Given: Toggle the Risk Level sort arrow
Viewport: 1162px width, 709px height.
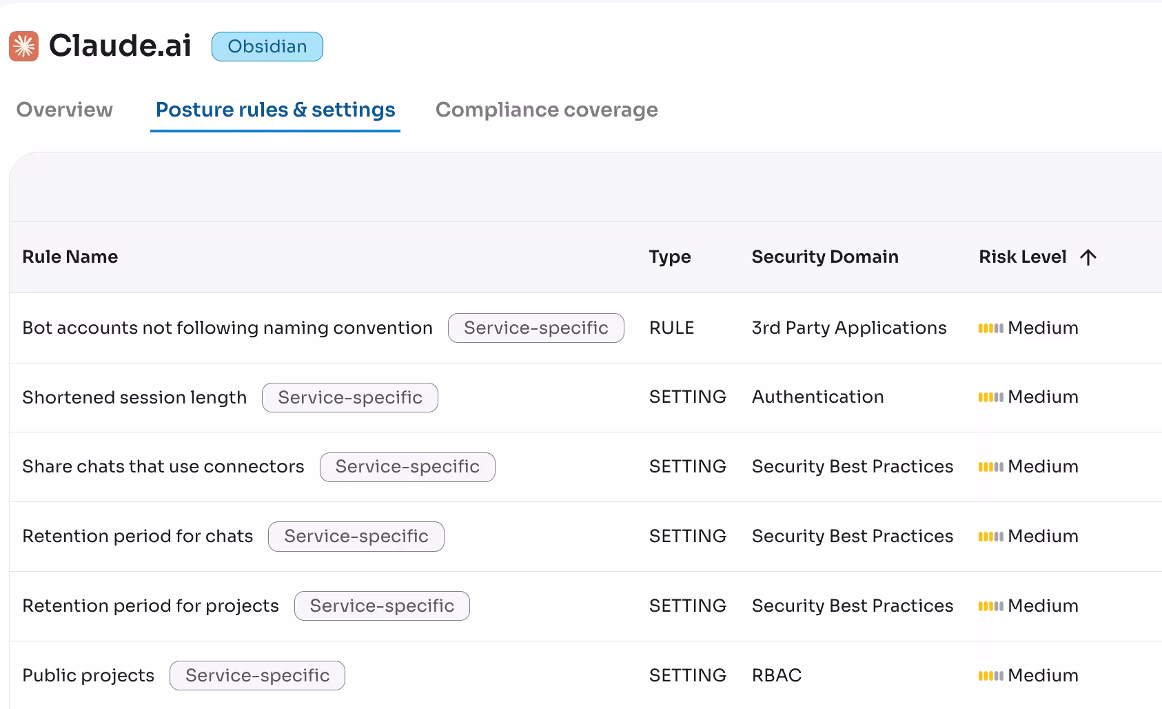Looking at the screenshot, I should pos(1088,257).
